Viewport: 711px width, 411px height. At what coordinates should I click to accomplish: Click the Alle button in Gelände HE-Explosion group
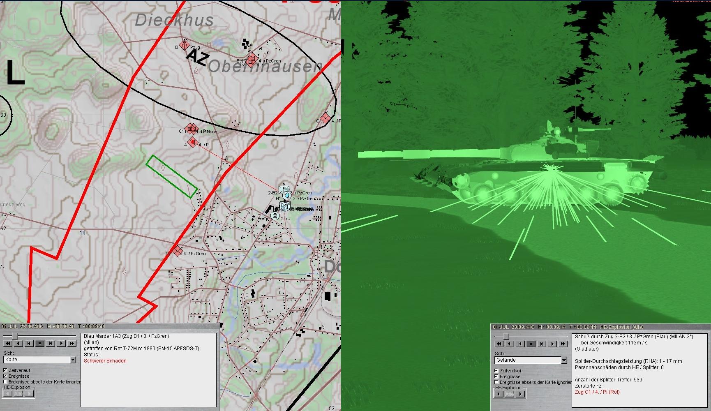(x=509, y=394)
